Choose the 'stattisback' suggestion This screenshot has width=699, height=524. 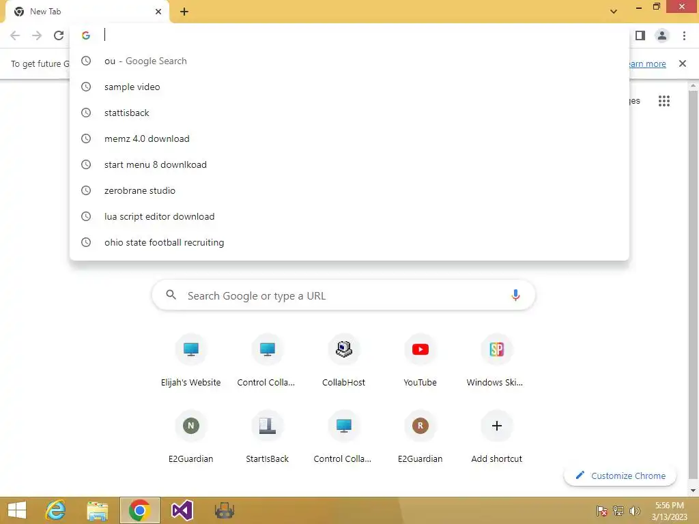349,113
